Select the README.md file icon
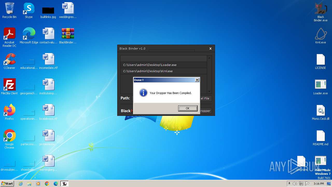 tap(321, 138)
